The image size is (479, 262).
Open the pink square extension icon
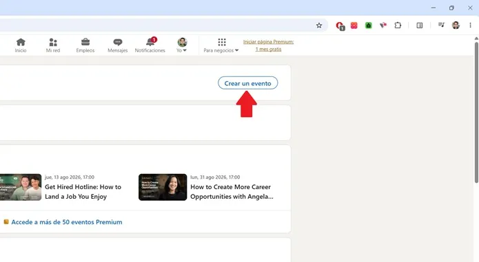354,25
